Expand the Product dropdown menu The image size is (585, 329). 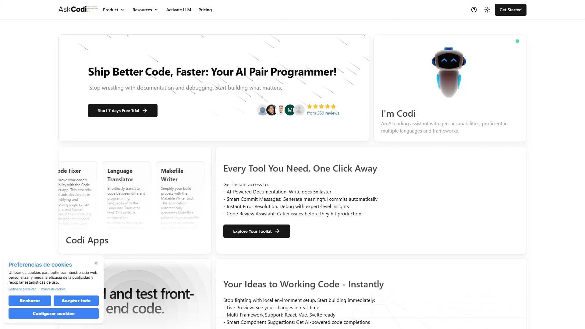113,10
